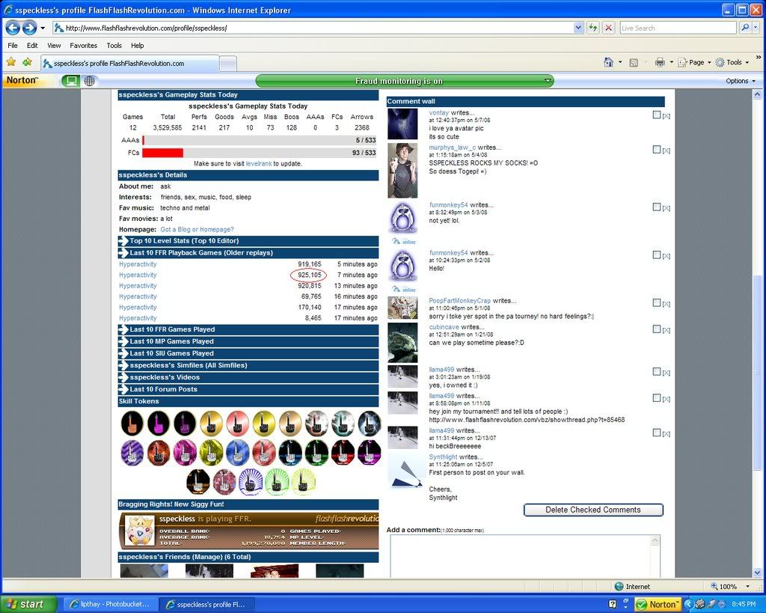Screen dimensions: 766x613
Task: Click the Refresh page icon
Action: (x=592, y=28)
